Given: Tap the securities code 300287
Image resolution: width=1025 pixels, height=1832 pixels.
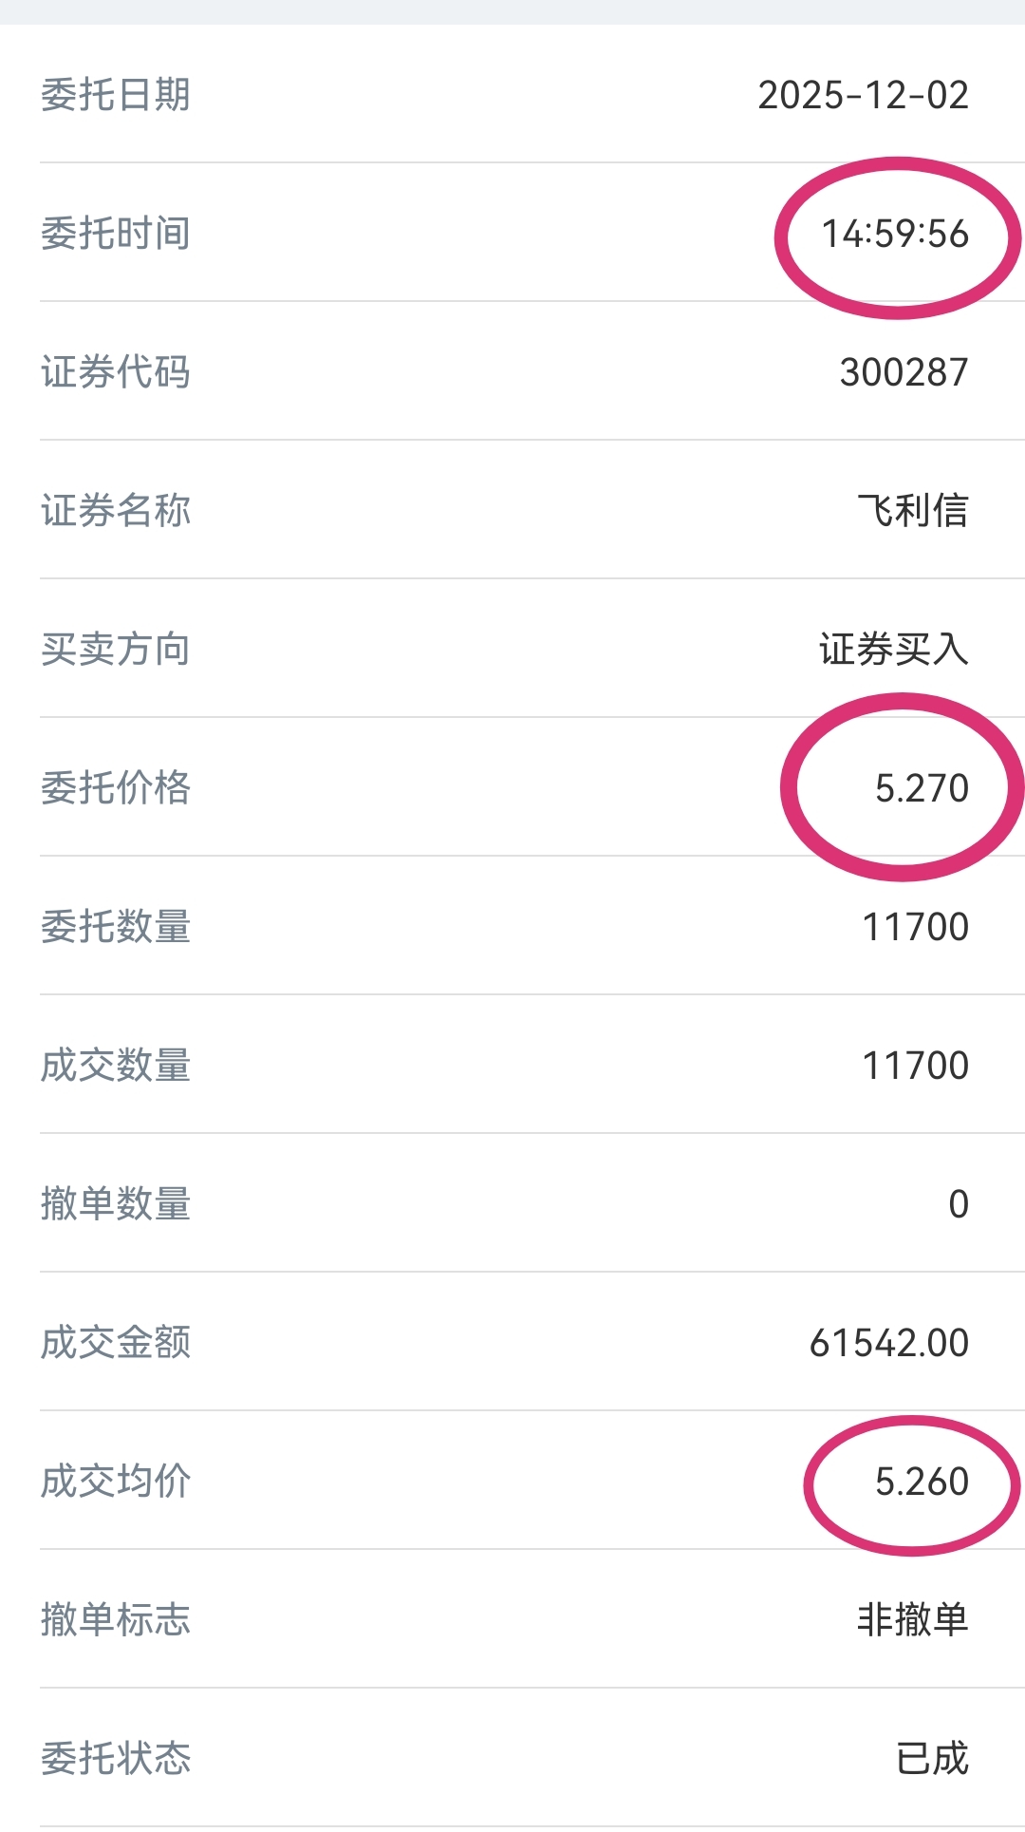Looking at the screenshot, I should [x=904, y=372].
